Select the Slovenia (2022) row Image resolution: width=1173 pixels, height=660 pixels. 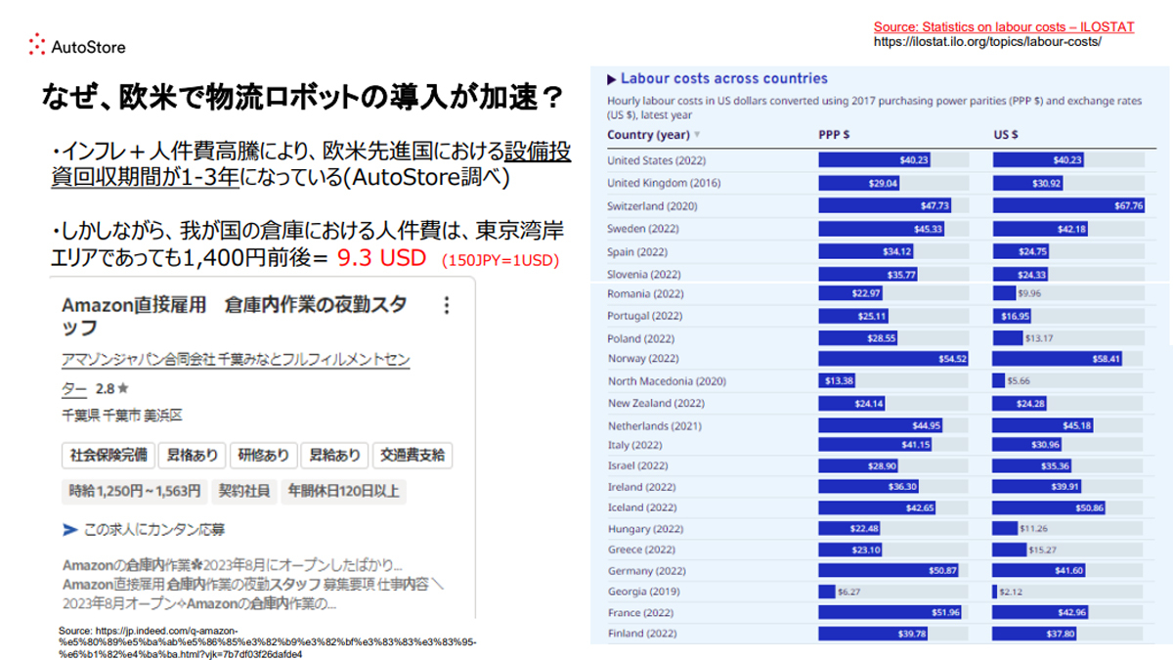point(882,274)
